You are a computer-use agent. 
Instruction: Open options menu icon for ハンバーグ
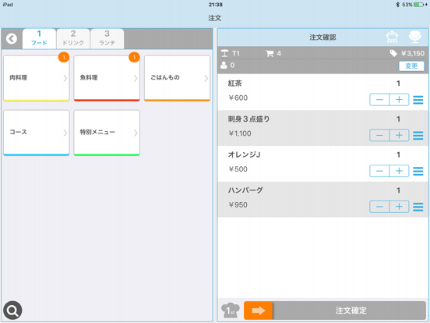(x=418, y=207)
